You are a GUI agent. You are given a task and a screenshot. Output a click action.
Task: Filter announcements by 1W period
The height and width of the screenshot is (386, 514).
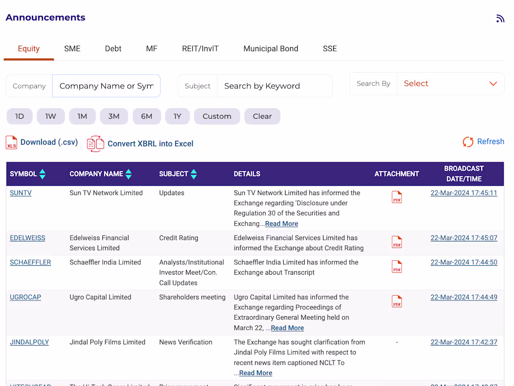[50, 116]
